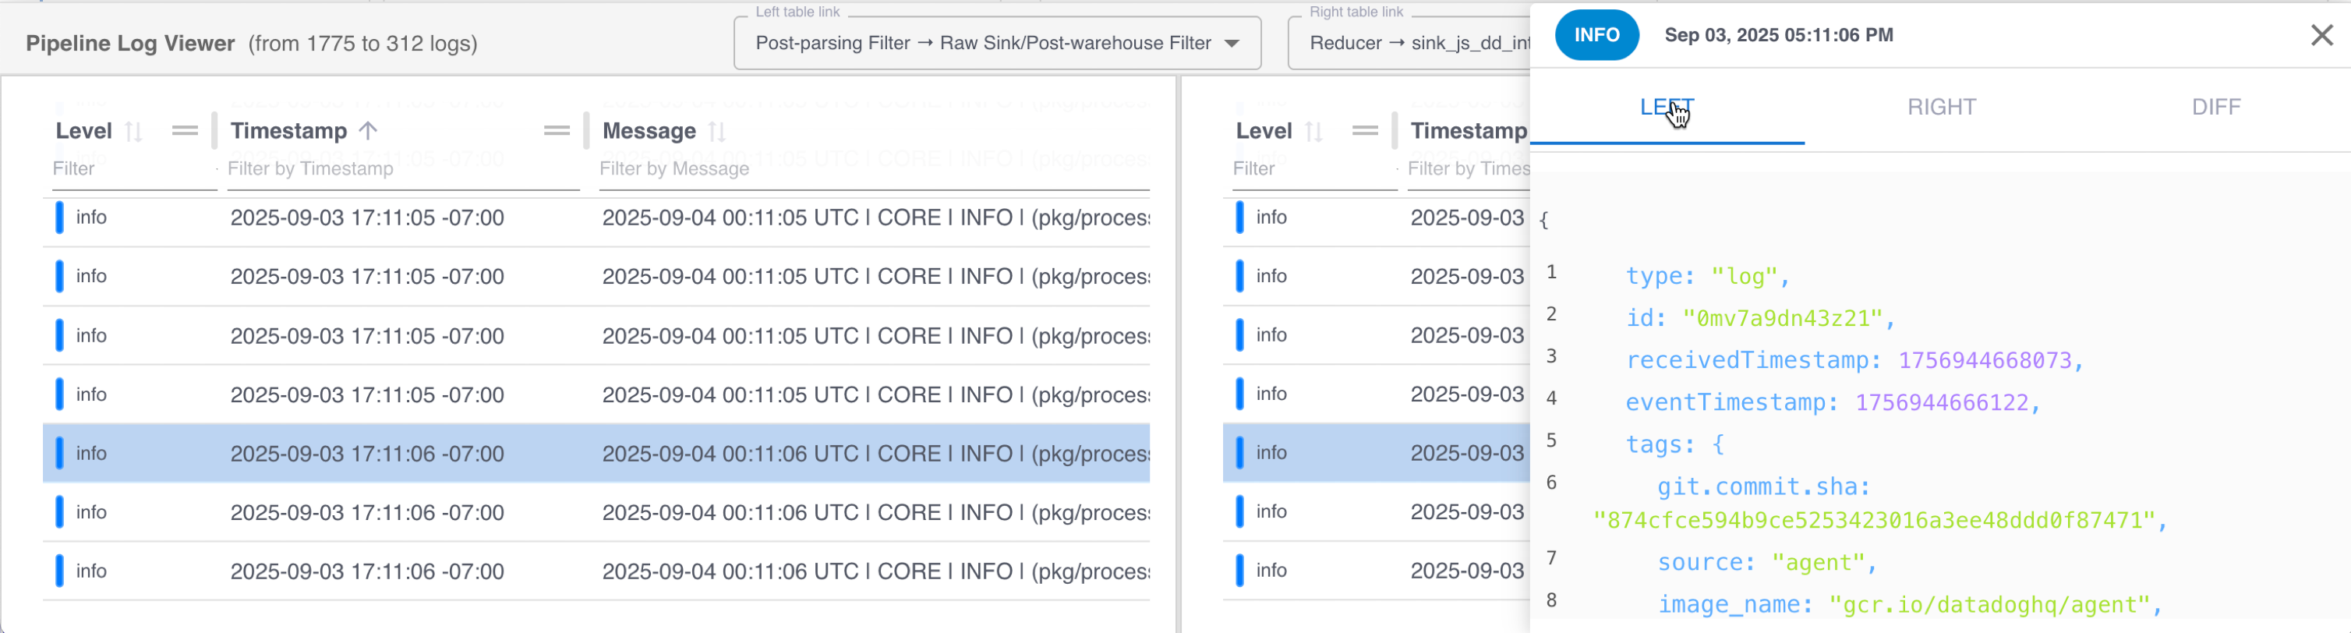Image resolution: width=2351 pixels, height=633 pixels.
Task: Close the log detail panel
Action: pyautogui.click(x=2322, y=34)
